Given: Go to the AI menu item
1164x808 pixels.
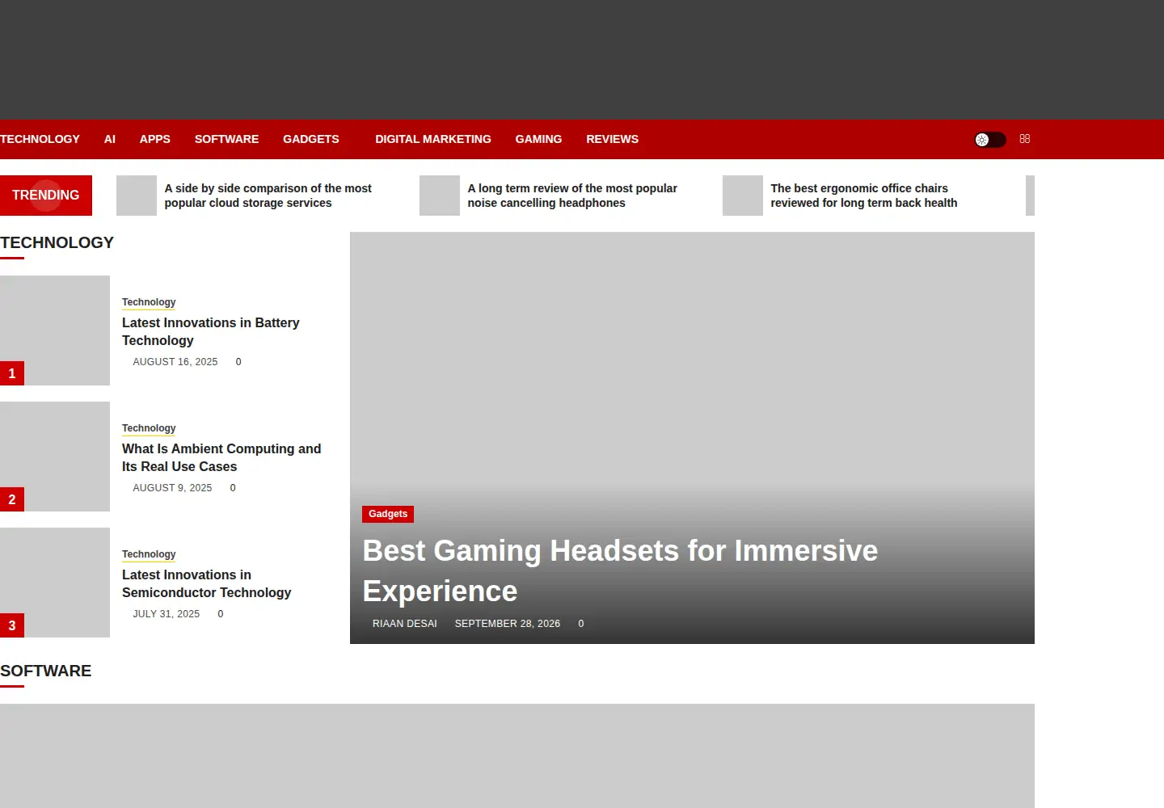Looking at the screenshot, I should [110, 139].
